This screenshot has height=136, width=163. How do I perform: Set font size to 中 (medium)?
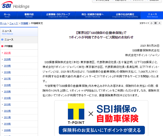coord(155,23)
